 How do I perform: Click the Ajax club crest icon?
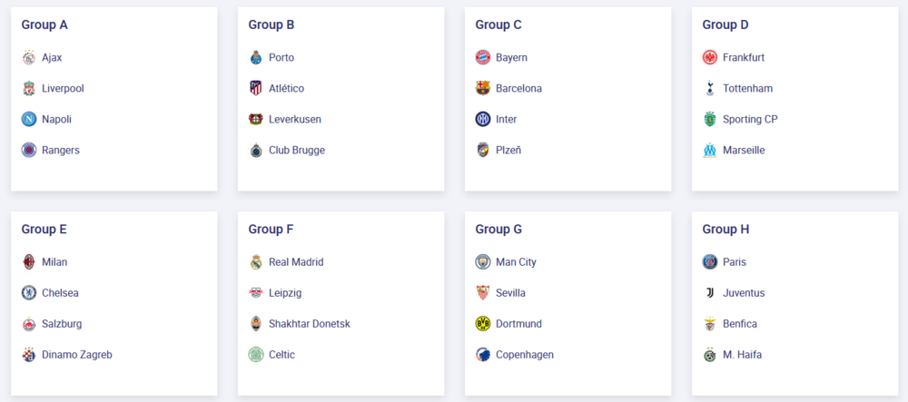pos(29,58)
